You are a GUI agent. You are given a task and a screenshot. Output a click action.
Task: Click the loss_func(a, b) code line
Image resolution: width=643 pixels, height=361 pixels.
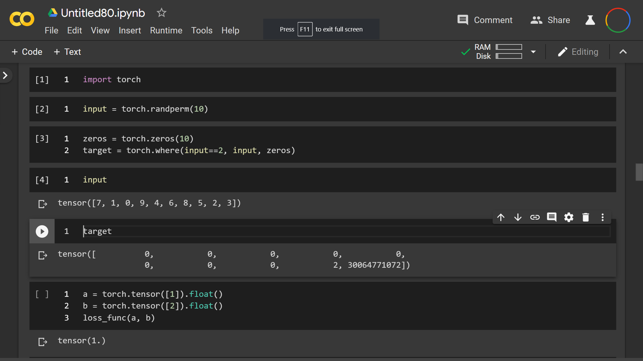pos(119,318)
